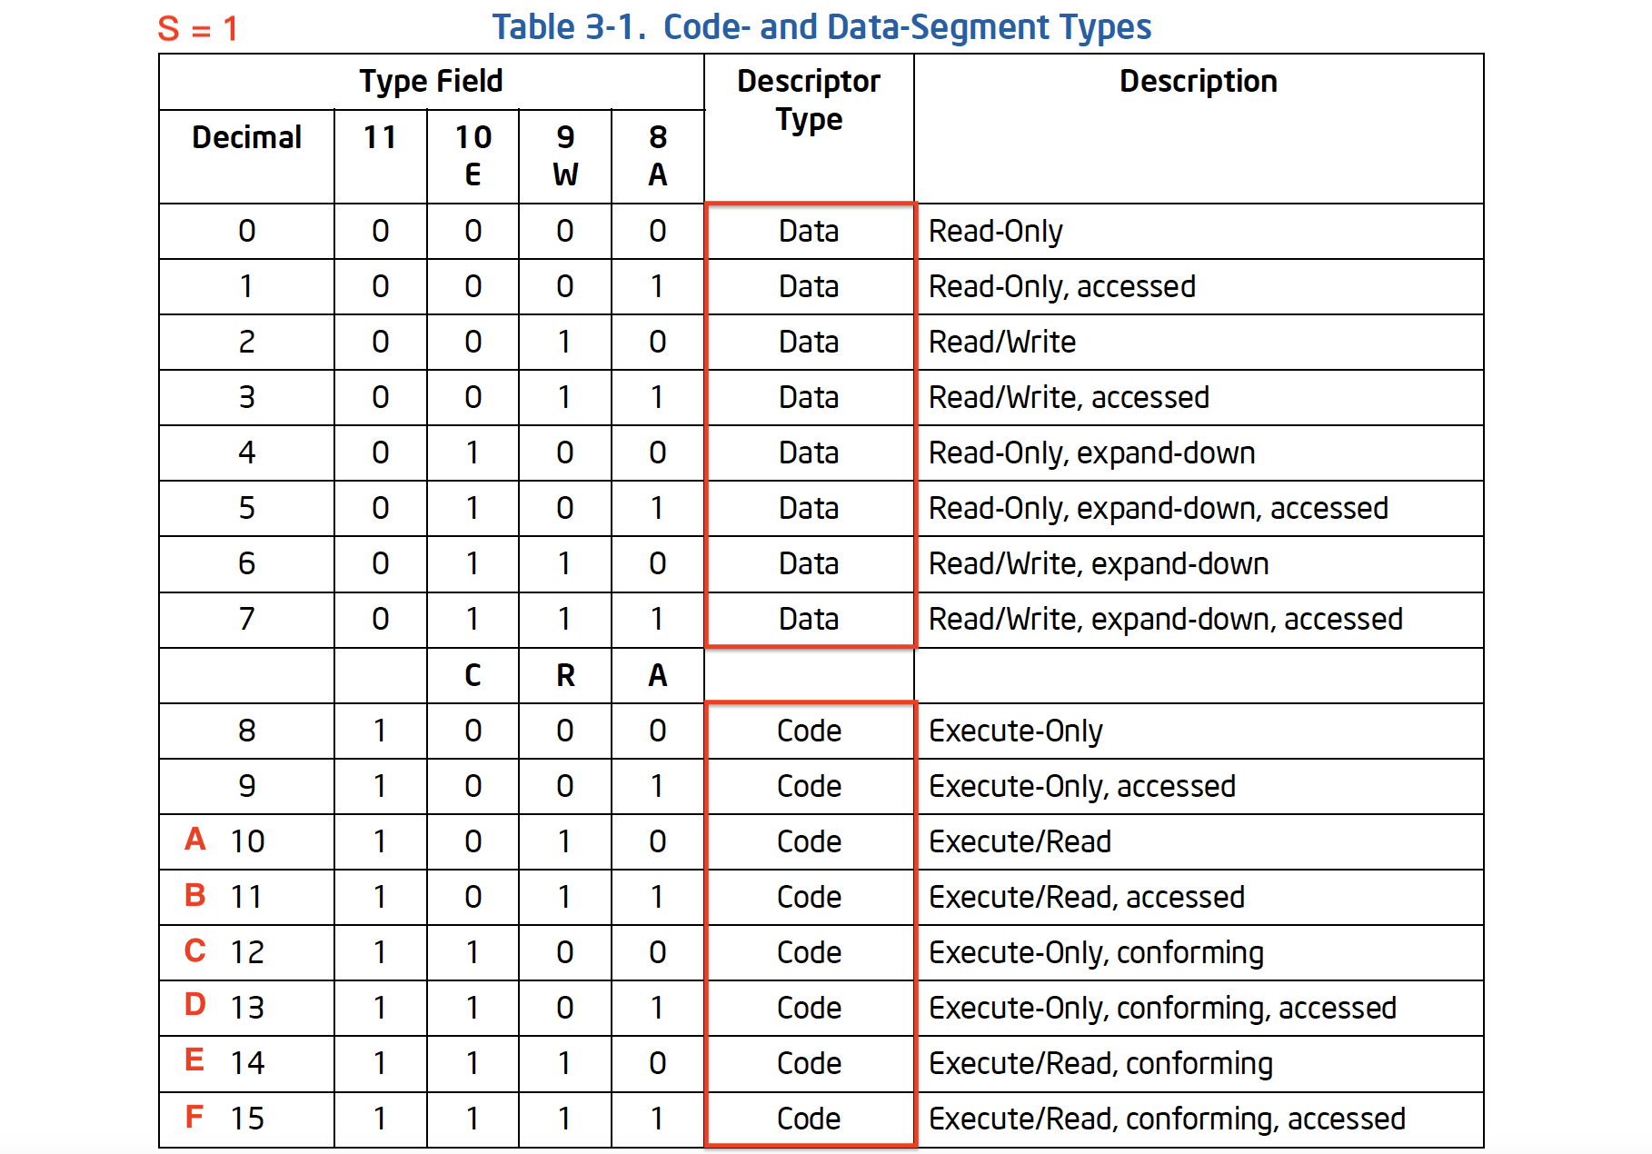Click the decimal value 7 cell
This screenshot has height=1154, width=1652.
(246, 620)
